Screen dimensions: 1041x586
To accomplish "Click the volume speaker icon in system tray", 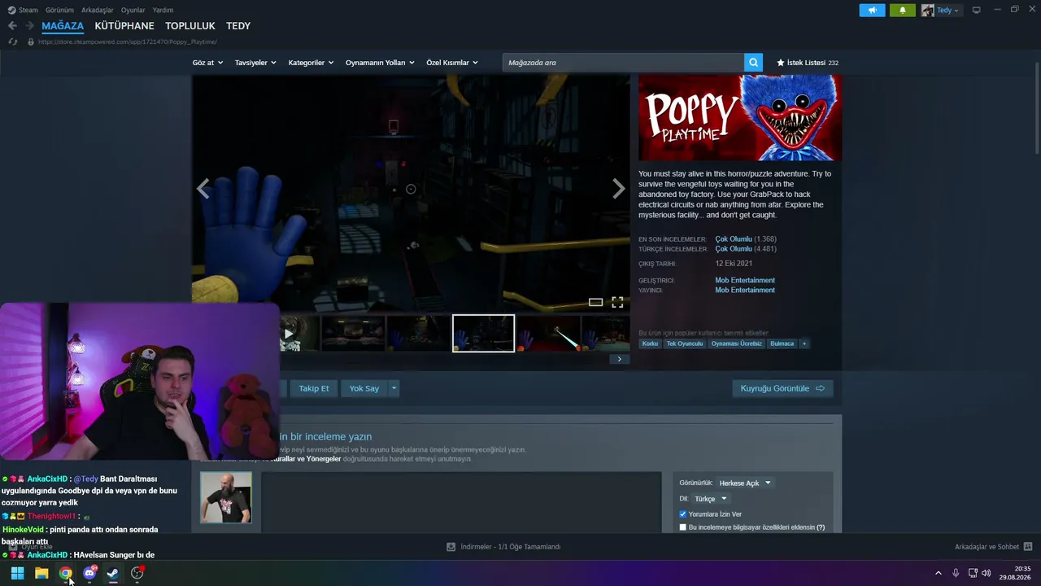I will point(987,573).
